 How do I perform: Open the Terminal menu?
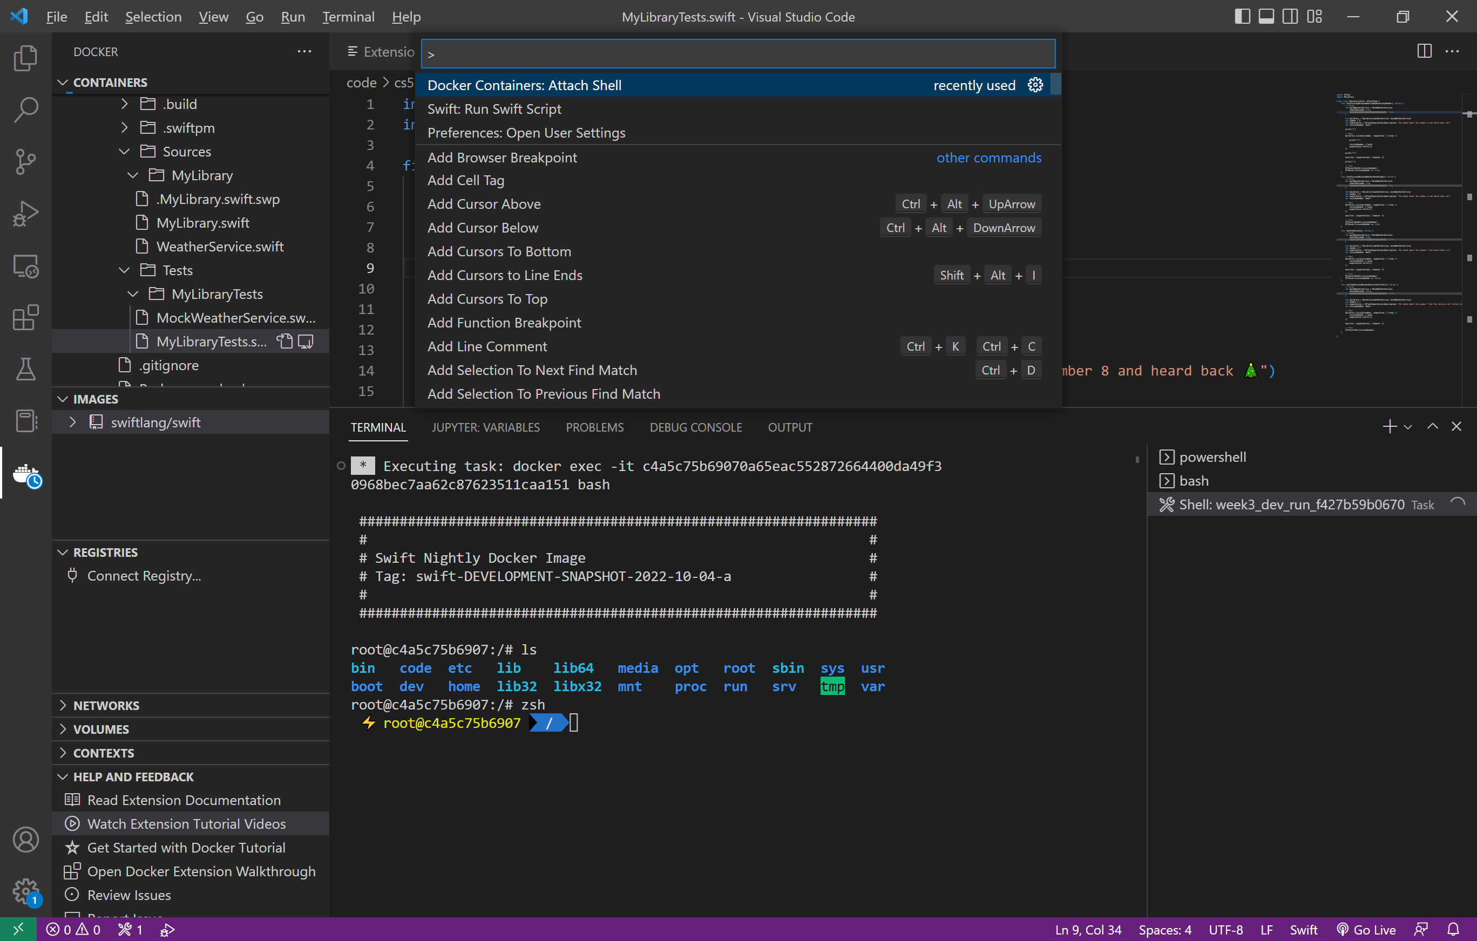click(x=348, y=17)
